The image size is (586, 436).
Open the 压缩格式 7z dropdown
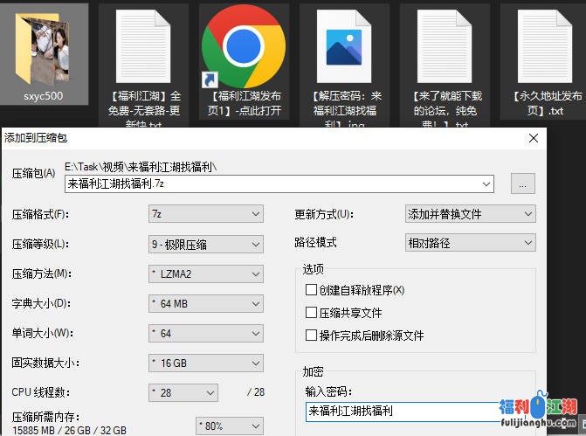[x=206, y=214]
